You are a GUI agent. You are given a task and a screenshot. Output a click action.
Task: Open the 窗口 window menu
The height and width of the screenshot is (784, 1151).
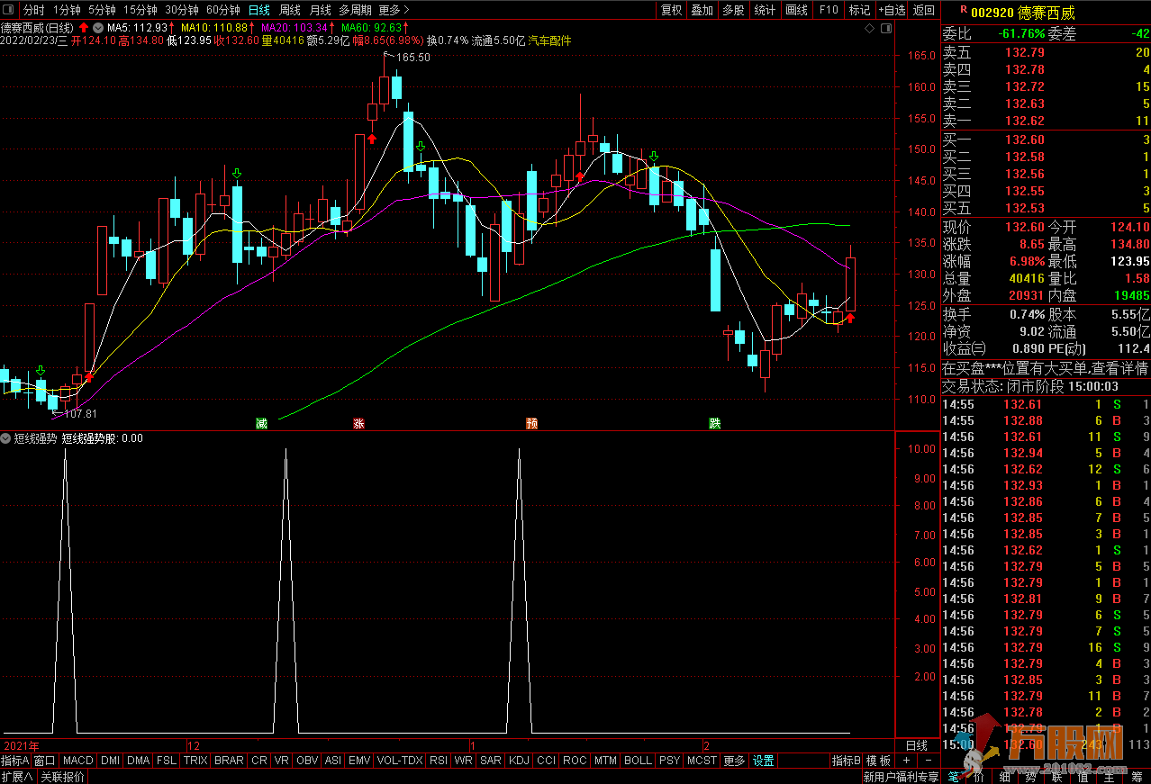[45, 761]
